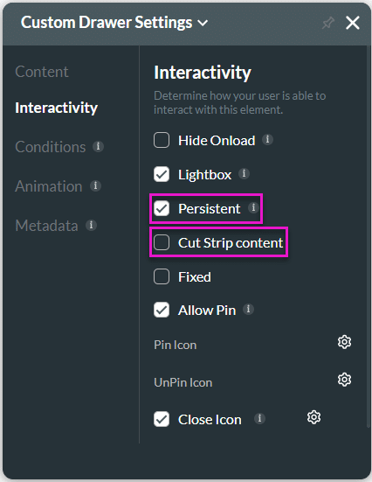Switch to the Content tab

[x=42, y=72]
